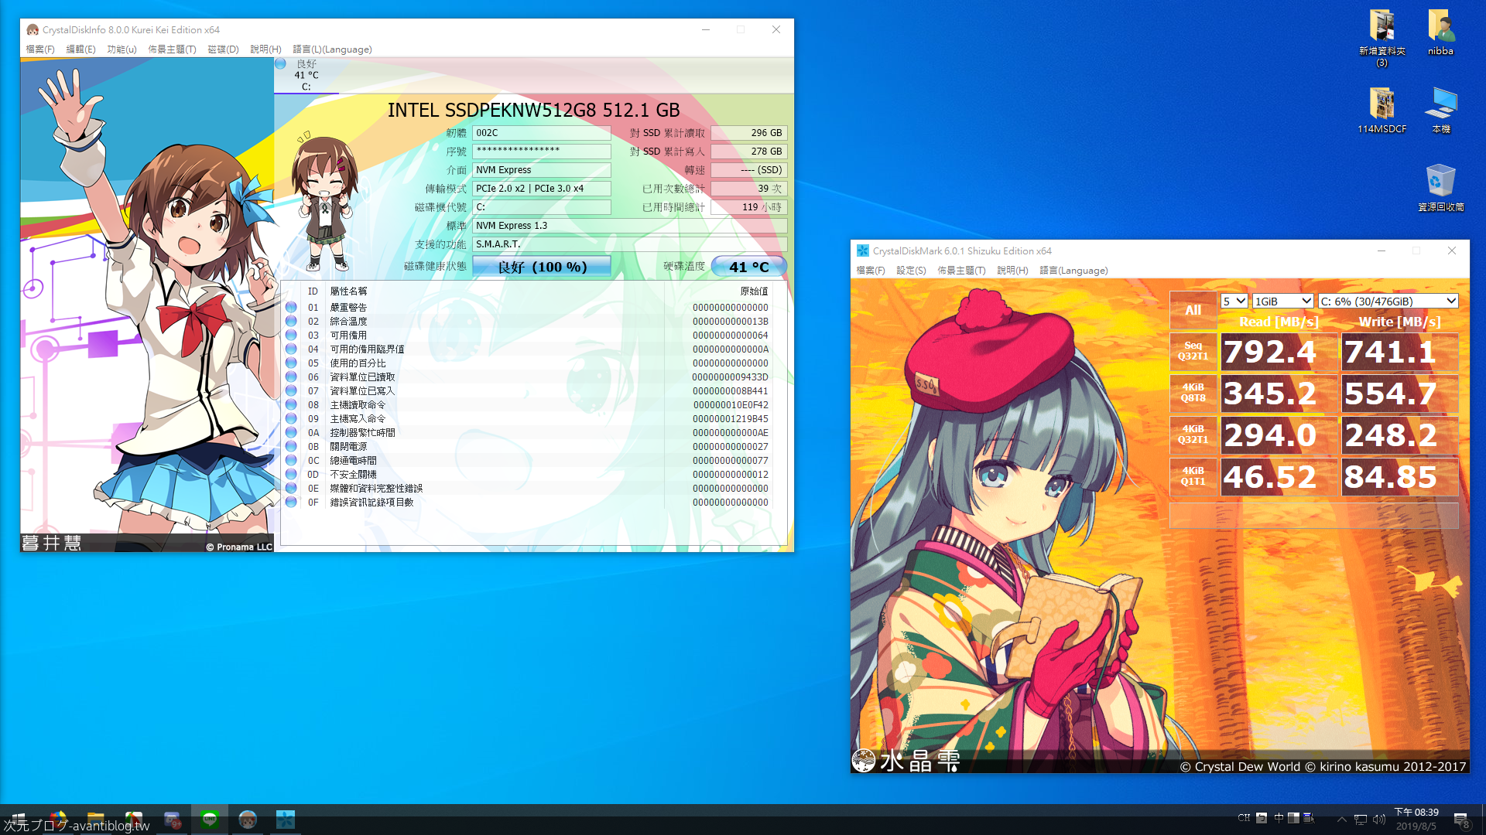
Task: Click the All benchmark button
Action: [1193, 310]
